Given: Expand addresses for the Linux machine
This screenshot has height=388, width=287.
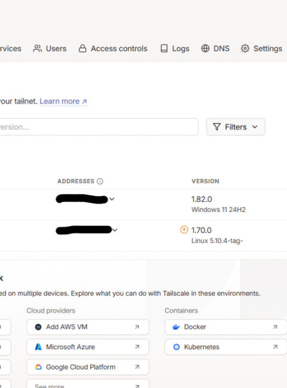Looking at the screenshot, I should tap(115, 230).
